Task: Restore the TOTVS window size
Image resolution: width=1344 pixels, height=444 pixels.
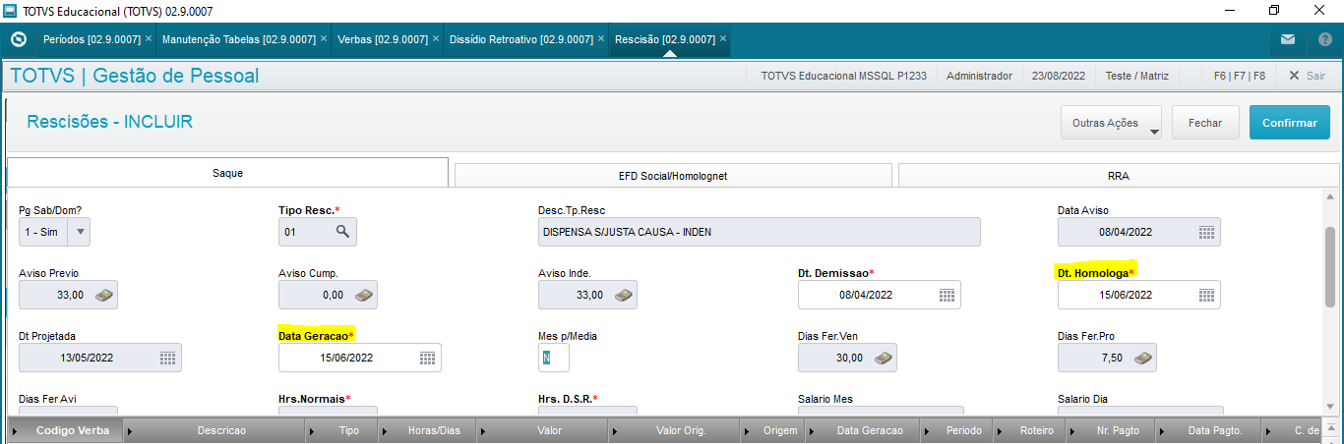Action: [x=1274, y=11]
